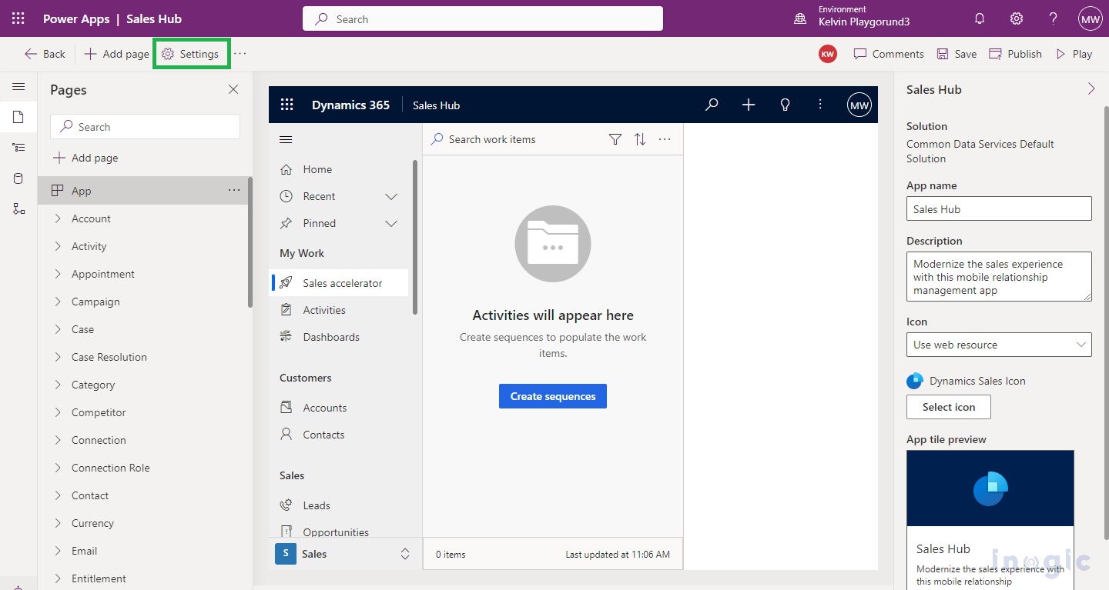
Task: Select Home in the preview sitemap
Action: tap(339, 169)
